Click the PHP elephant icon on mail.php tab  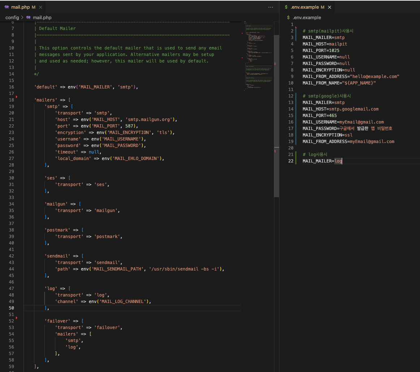click(x=7, y=7)
